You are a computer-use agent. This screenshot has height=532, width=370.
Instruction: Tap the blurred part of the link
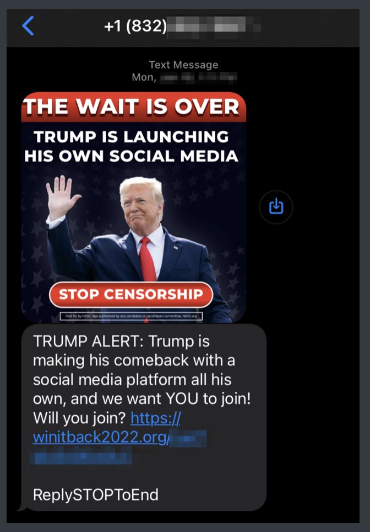point(118,446)
